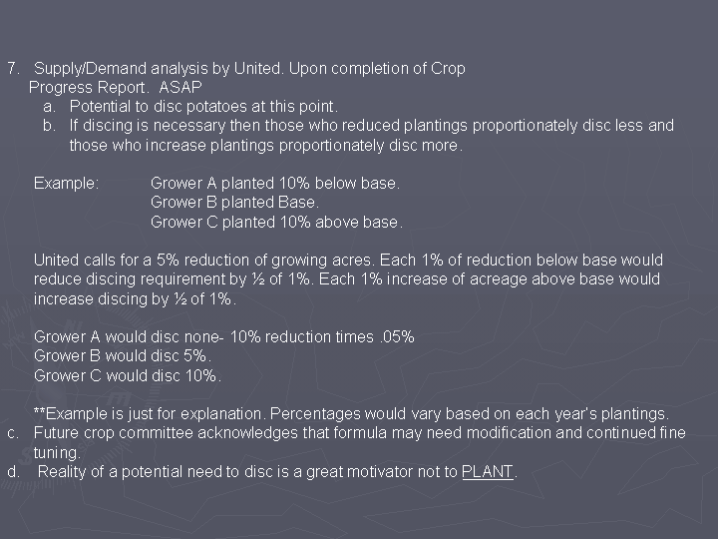Click the bullet letter b. marker
This screenshot has width=718, height=539.
point(50,126)
